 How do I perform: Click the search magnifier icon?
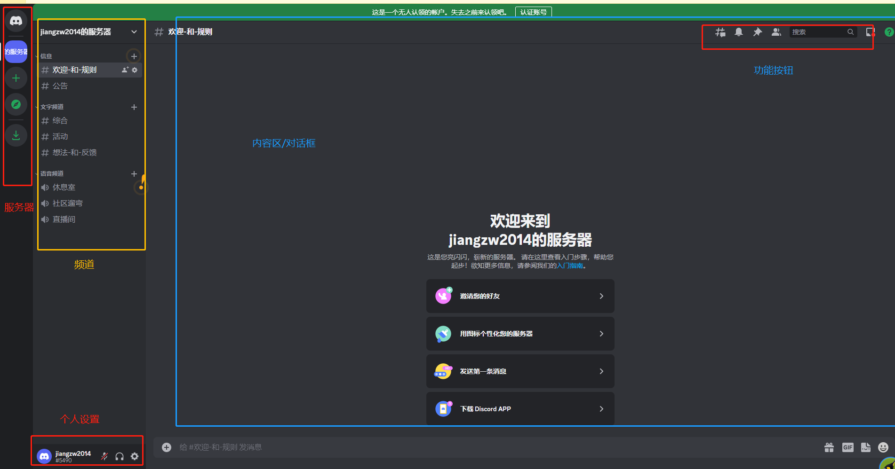click(x=850, y=32)
